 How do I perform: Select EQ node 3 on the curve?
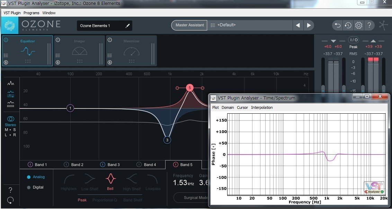click(167, 140)
